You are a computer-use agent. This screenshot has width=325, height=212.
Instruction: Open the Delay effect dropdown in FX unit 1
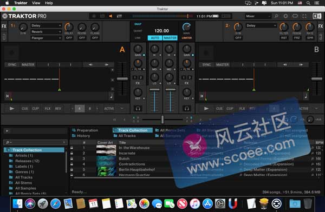46,25
